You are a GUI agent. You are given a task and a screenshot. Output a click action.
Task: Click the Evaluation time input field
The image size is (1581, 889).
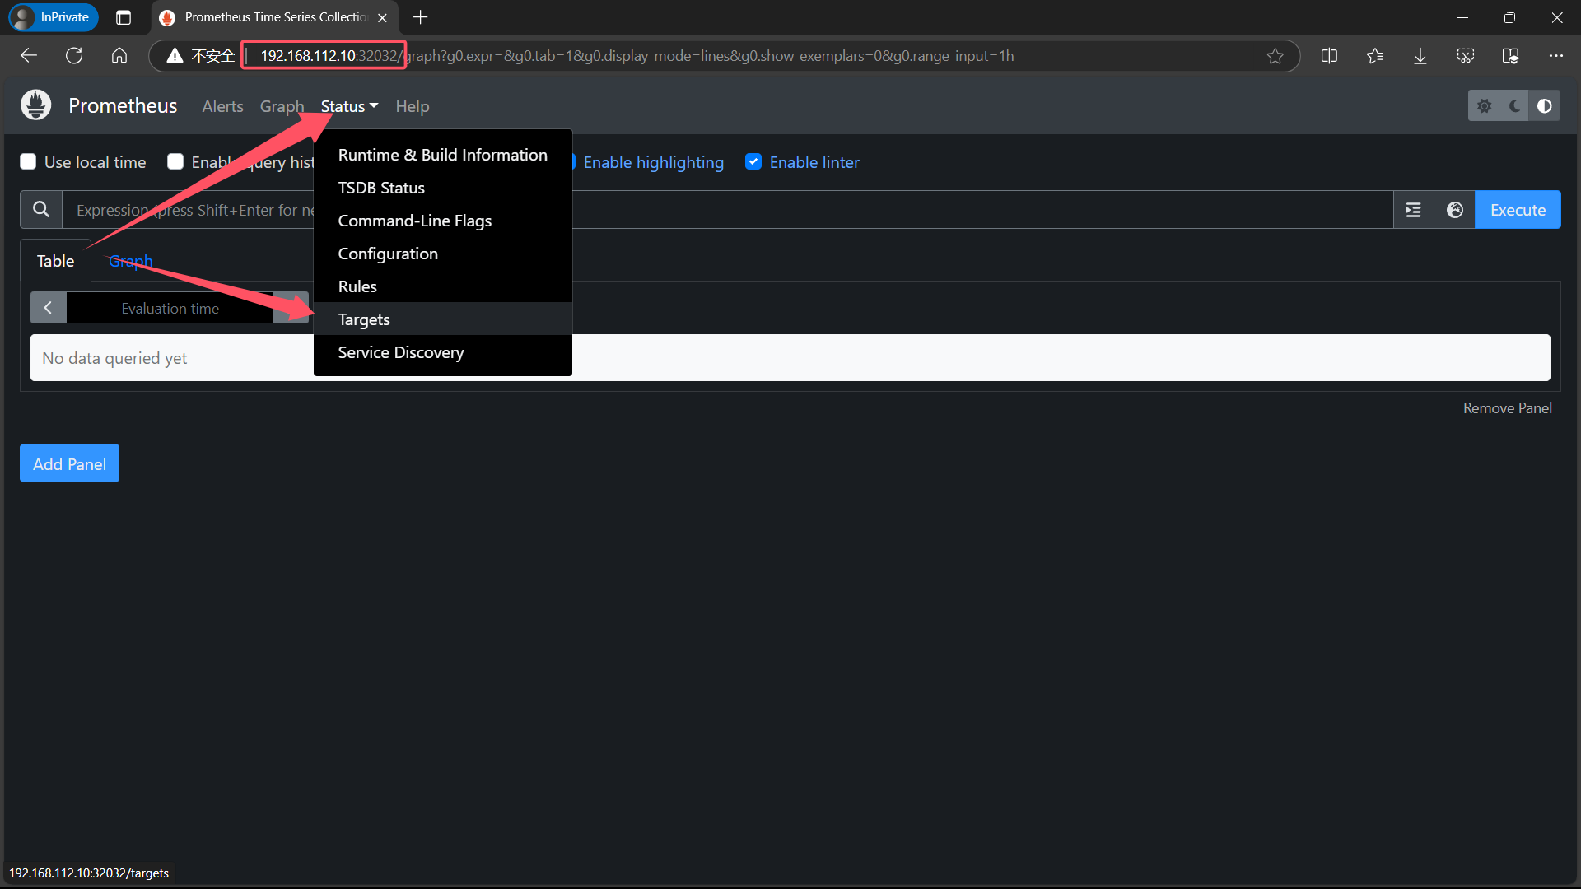170,308
